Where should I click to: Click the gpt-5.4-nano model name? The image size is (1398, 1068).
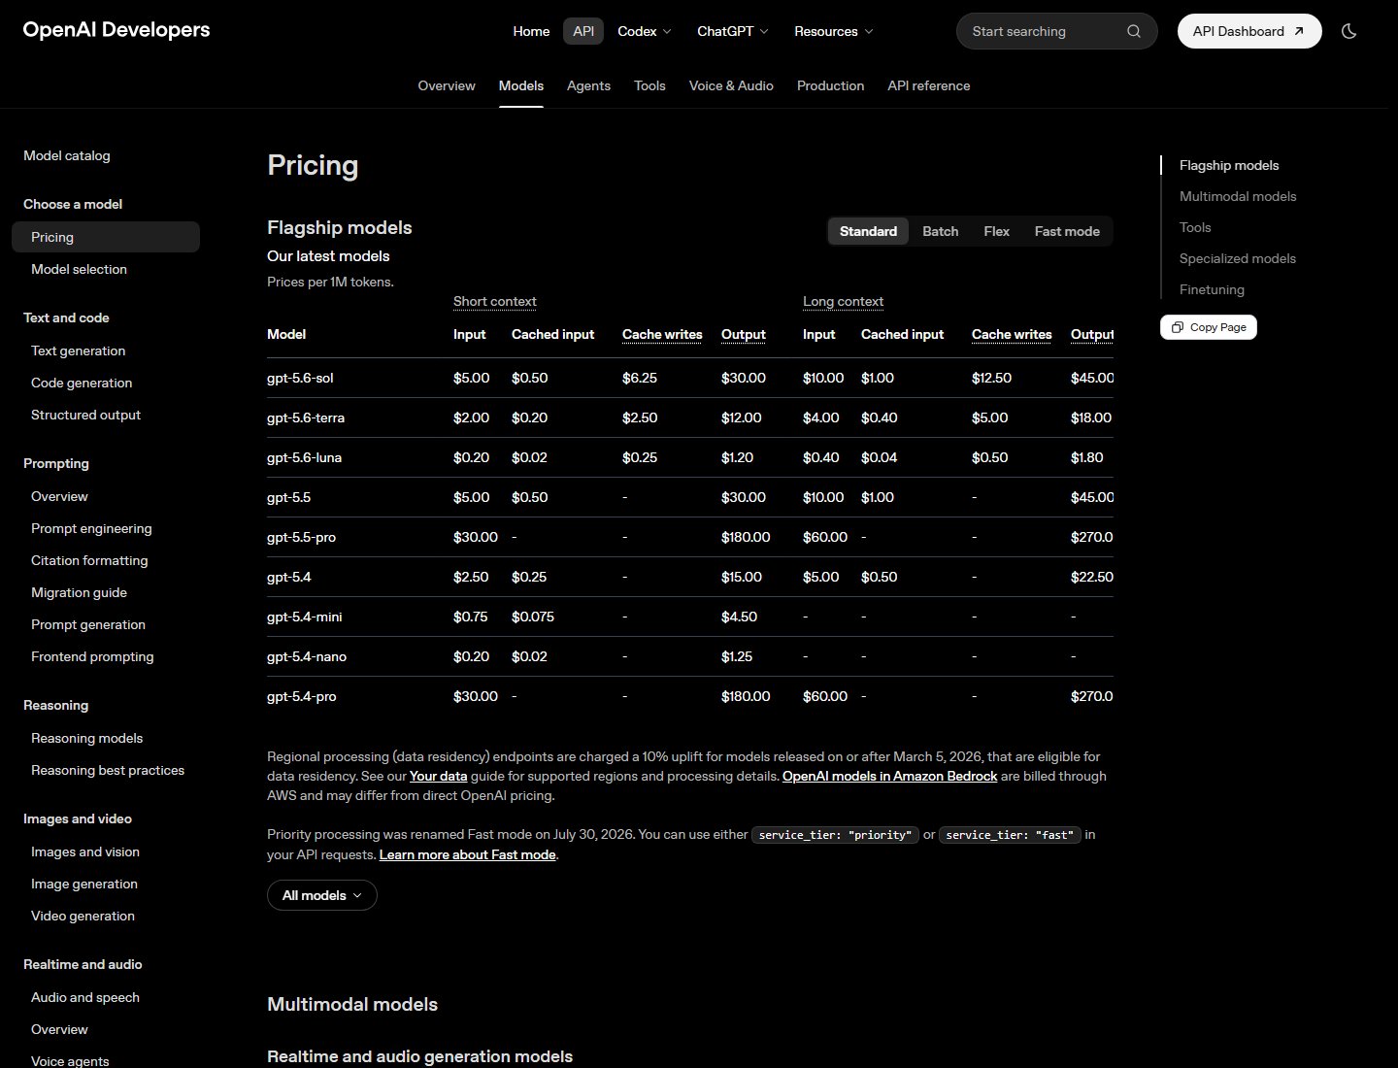pos(307,656)
